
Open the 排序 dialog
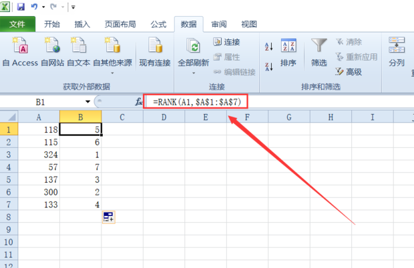pos(288,52)
